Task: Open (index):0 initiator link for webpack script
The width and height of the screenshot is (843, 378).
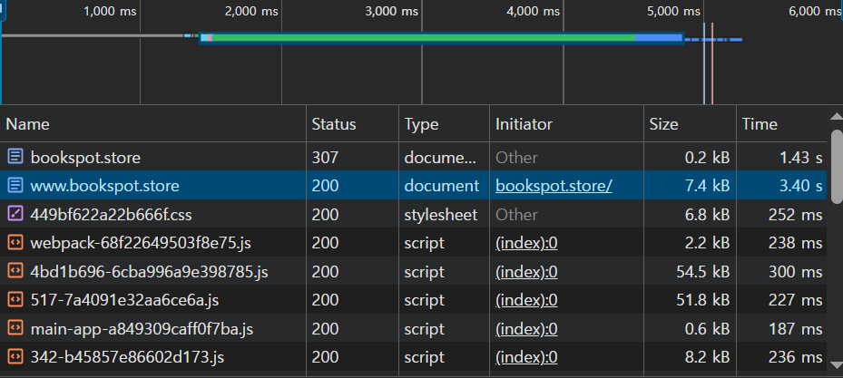Action: click(x=526, y=243)
